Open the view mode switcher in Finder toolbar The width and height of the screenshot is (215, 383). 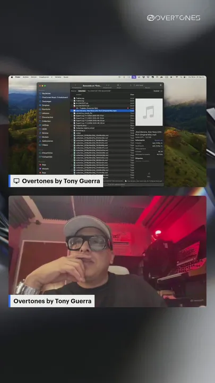click(x=107, y=85)
